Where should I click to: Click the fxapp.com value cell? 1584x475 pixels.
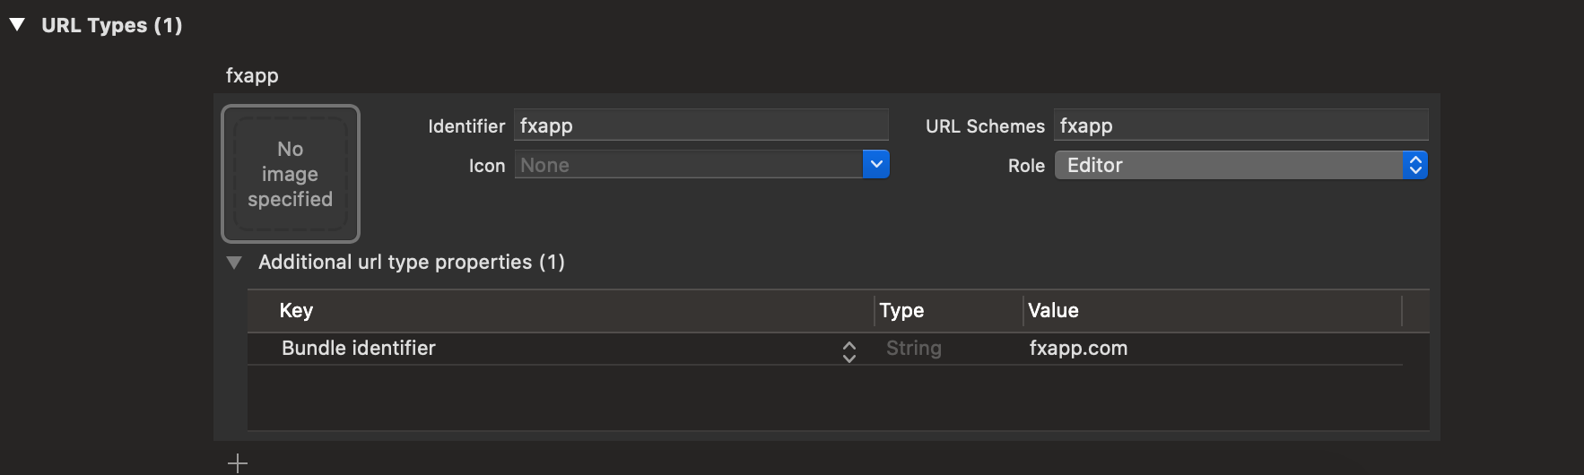(x=1079, y=349)
